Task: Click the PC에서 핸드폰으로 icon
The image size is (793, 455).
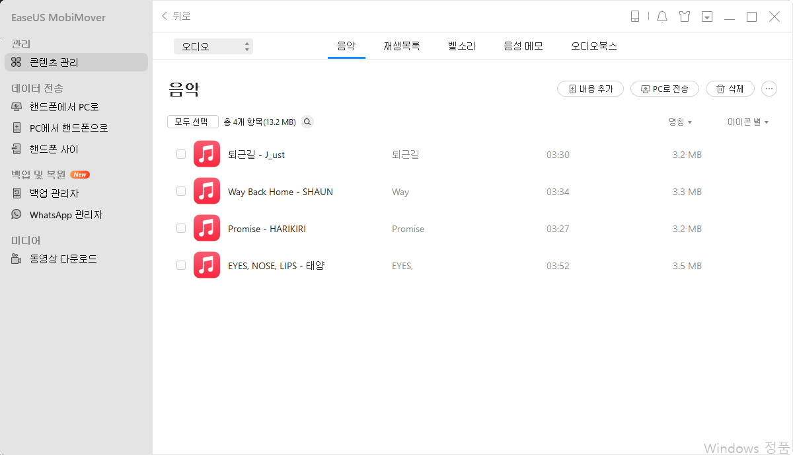Action: (x=17, y=128)
